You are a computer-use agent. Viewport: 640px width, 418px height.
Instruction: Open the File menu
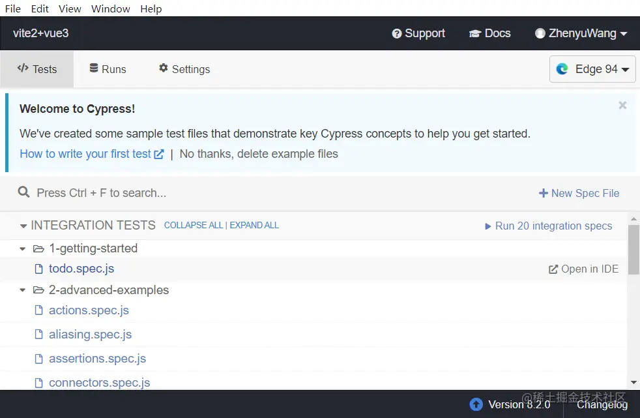pos(12,8)
